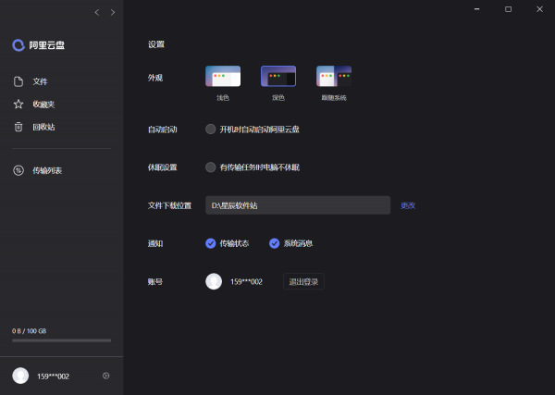The height and width of the screenshot is (395, 555).
Task: Click the storage usage progress bar
Action: click(62, 340)
